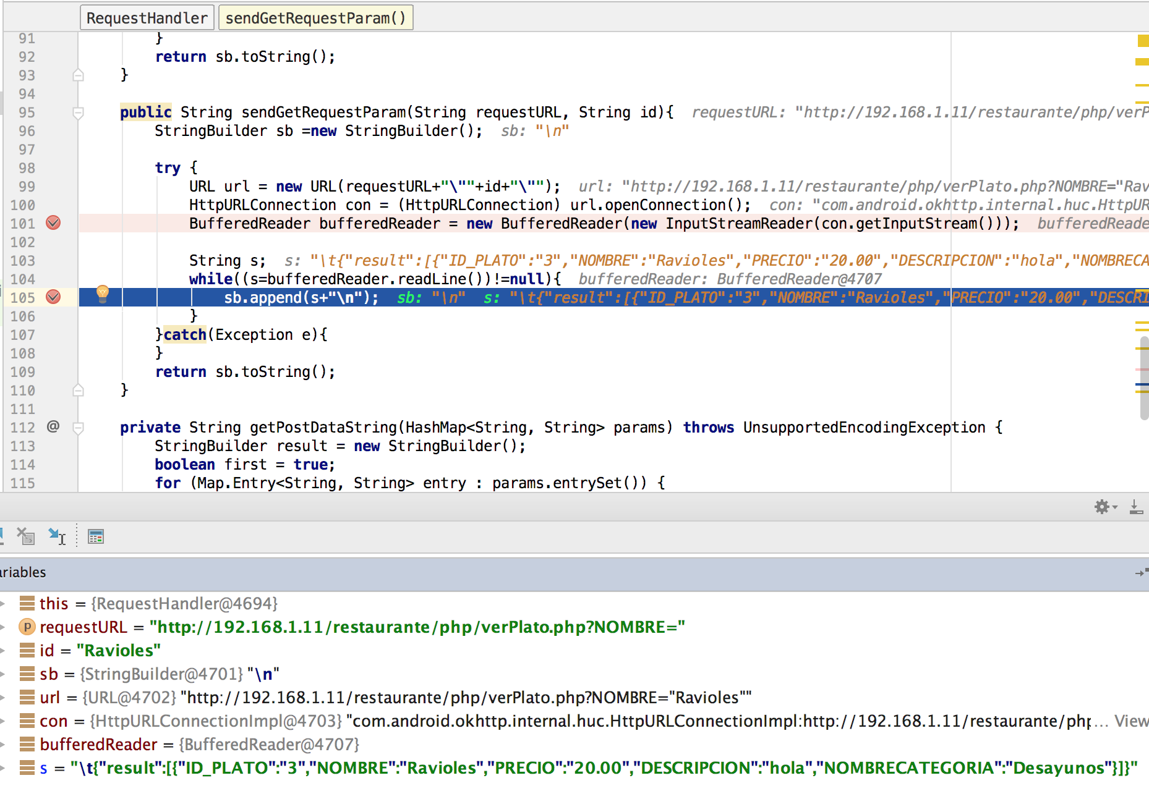The width and height of the screenshot is (1149, 812).
Task: Click the parameter icon beside requestURL
Action: tap(27, 627)
